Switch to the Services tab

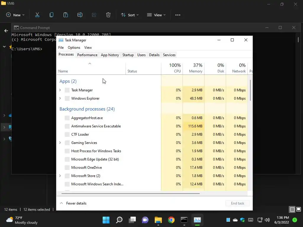tap(169, 55)
